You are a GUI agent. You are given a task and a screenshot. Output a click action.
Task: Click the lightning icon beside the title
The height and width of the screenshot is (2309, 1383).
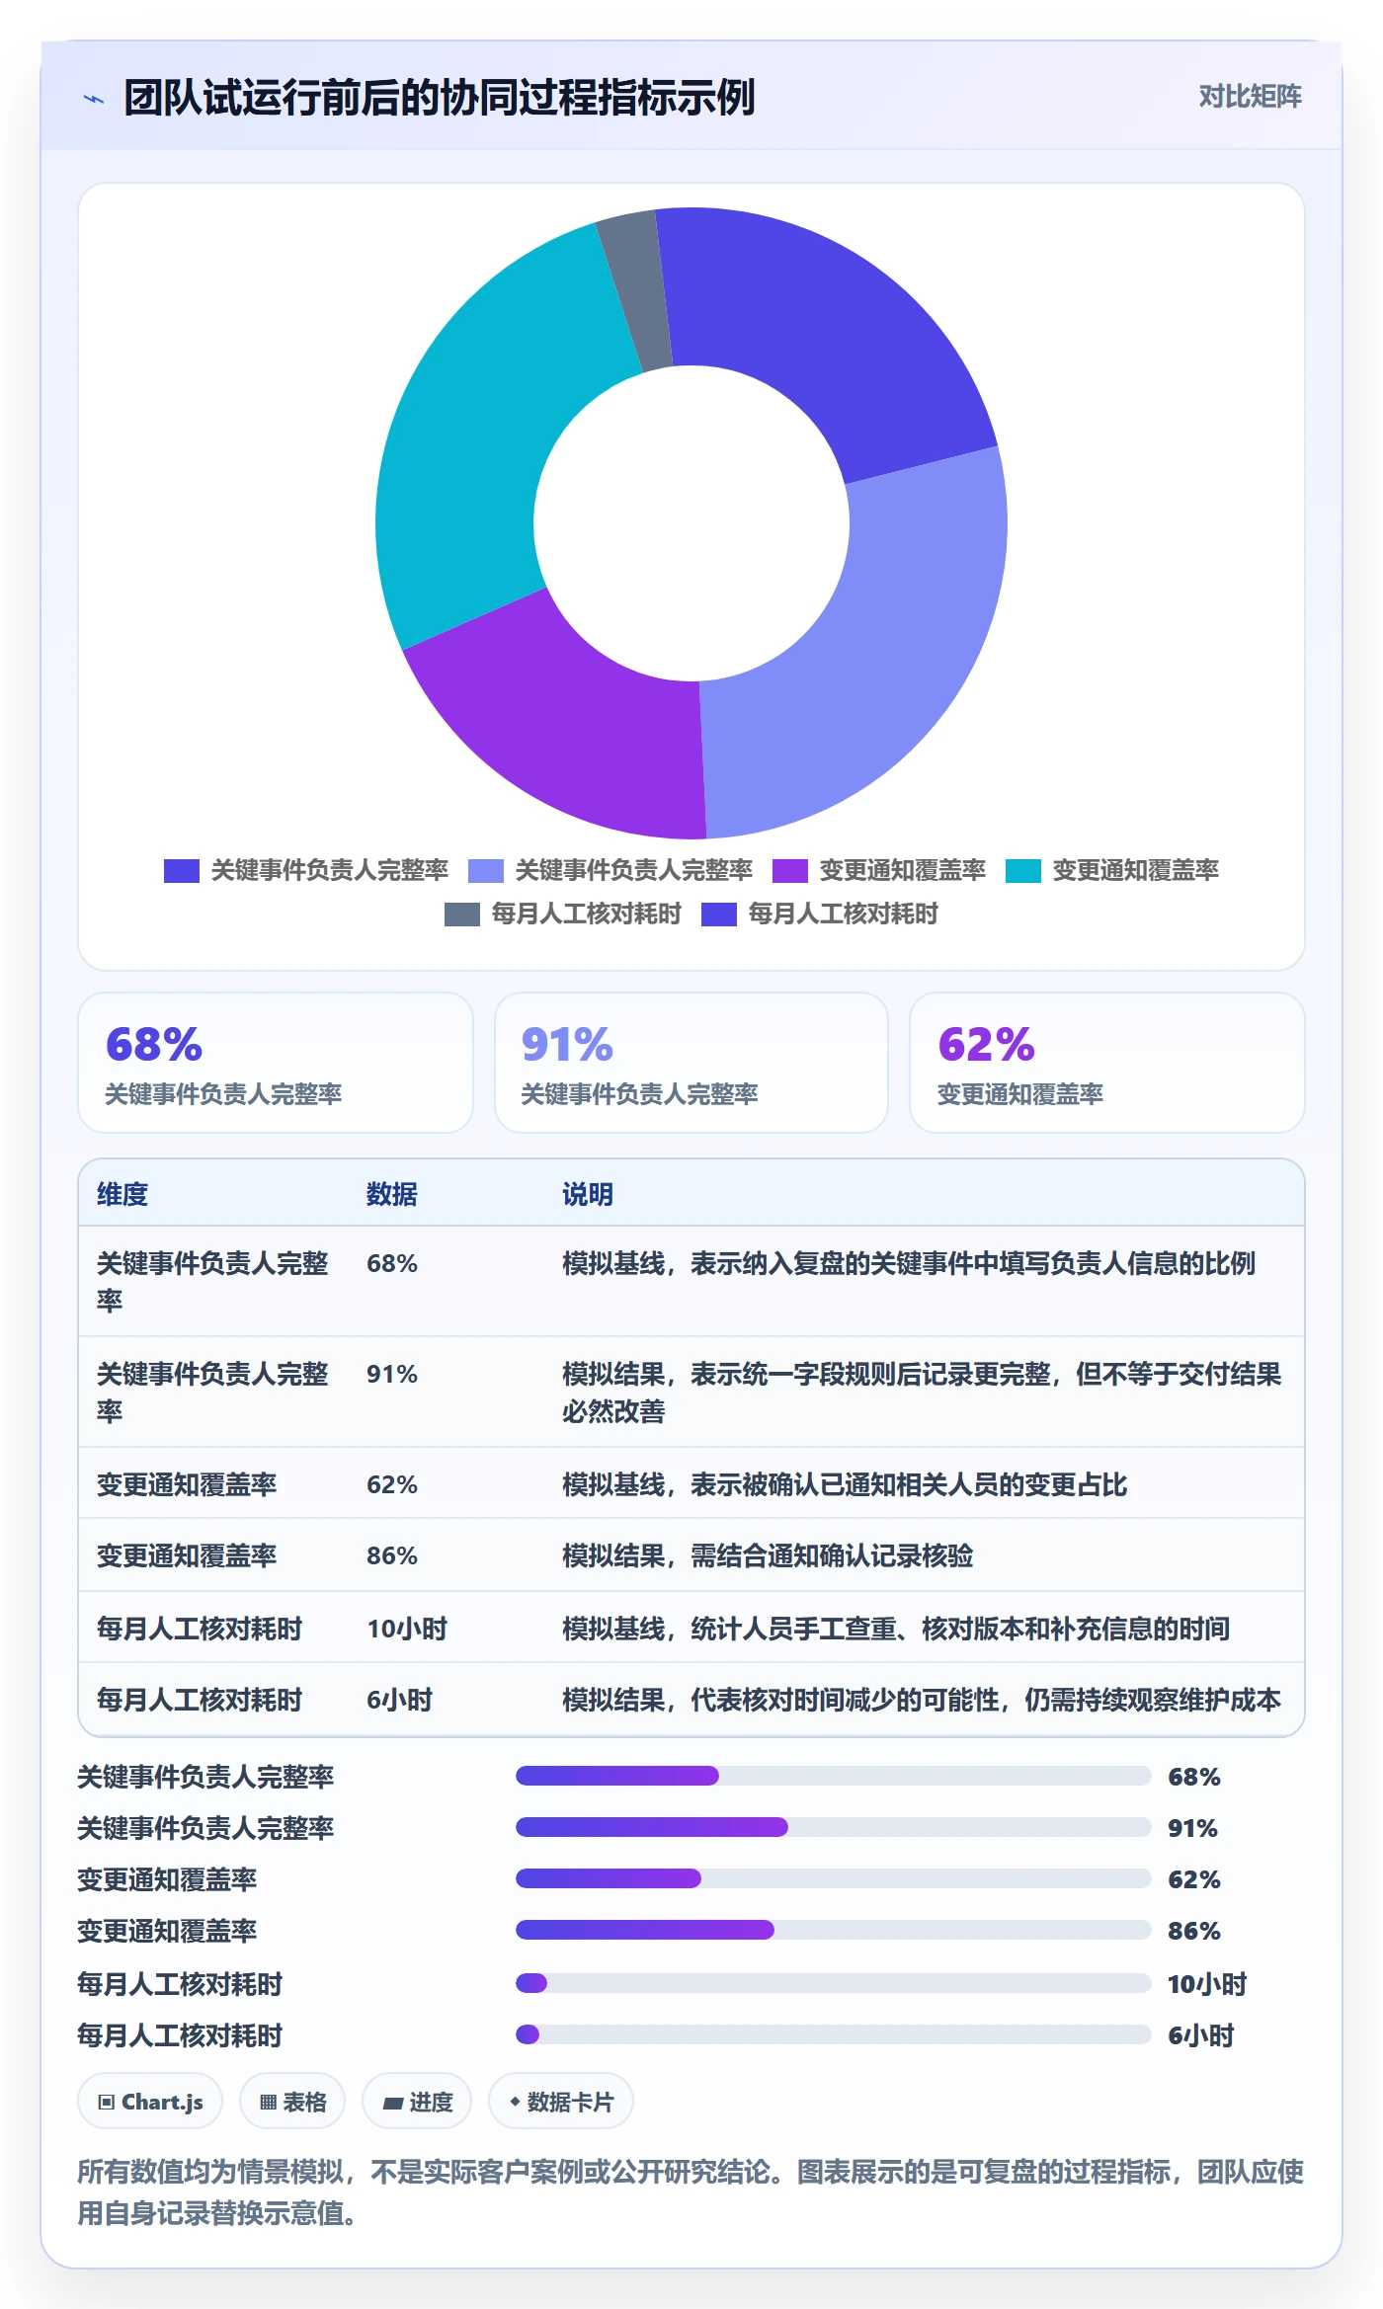tap(94, 99)
